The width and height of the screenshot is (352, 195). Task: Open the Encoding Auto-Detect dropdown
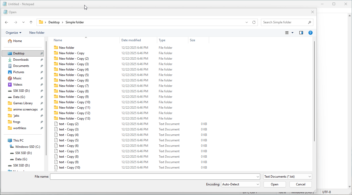point(240,184)
